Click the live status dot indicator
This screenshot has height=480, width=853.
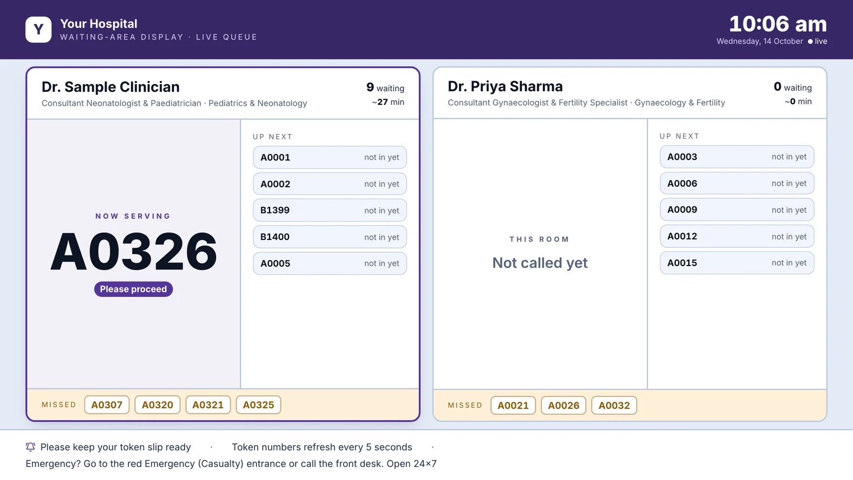[810, 41]
